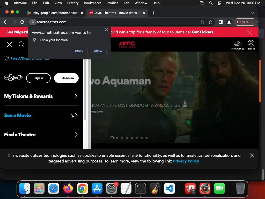The height and width of the screenshot is (199, 265).
Task: Click the Update button in Chrome
Action: 243,22
